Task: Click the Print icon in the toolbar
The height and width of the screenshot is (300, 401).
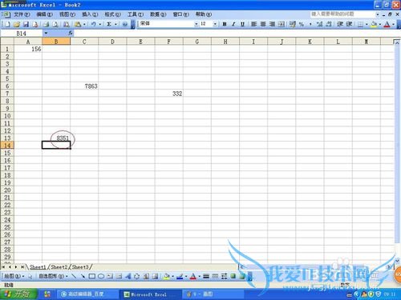Action: (x=47, y=24)
